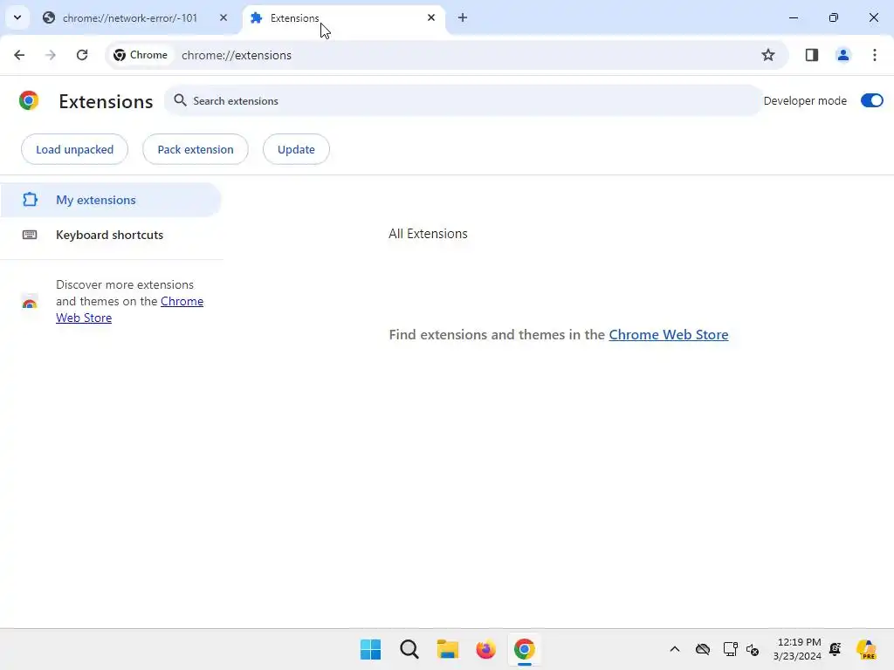Click the Update extensions button
Image resolution: width=894 pixels, height=670 pixels.
pos(296,149)
